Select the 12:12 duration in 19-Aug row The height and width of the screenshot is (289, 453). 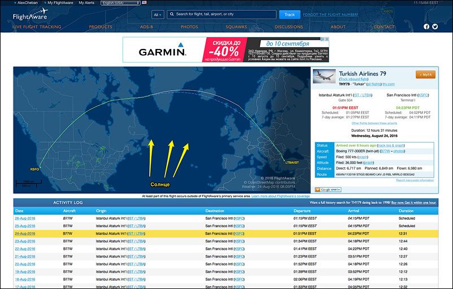[403, 272]
